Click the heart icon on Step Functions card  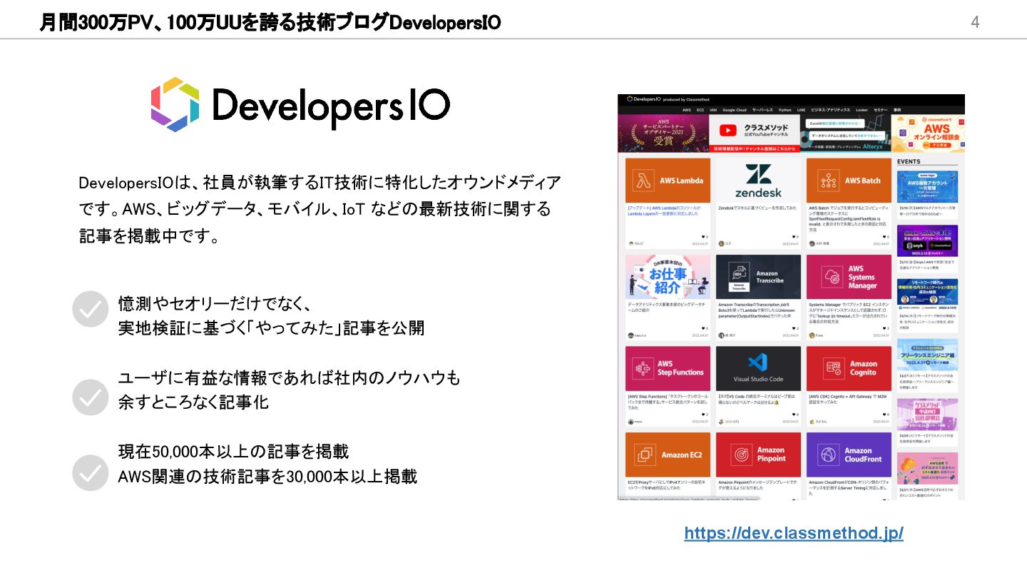[x=702, y=415]
